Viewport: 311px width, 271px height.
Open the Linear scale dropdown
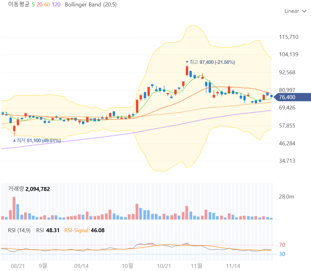pyautogui.click(x=295, y=11)
